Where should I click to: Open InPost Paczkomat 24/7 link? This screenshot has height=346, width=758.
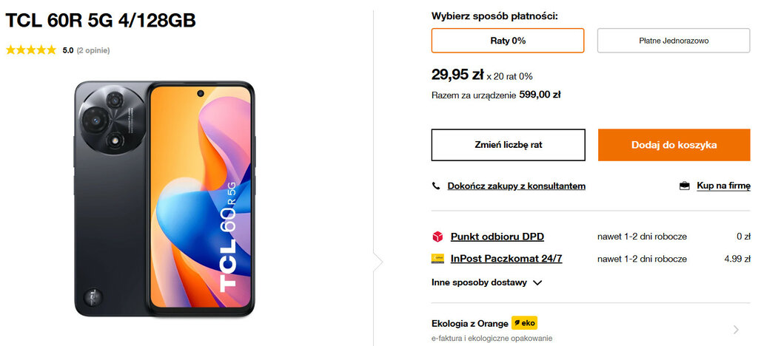pyautogui.click(x=506, y=259)
